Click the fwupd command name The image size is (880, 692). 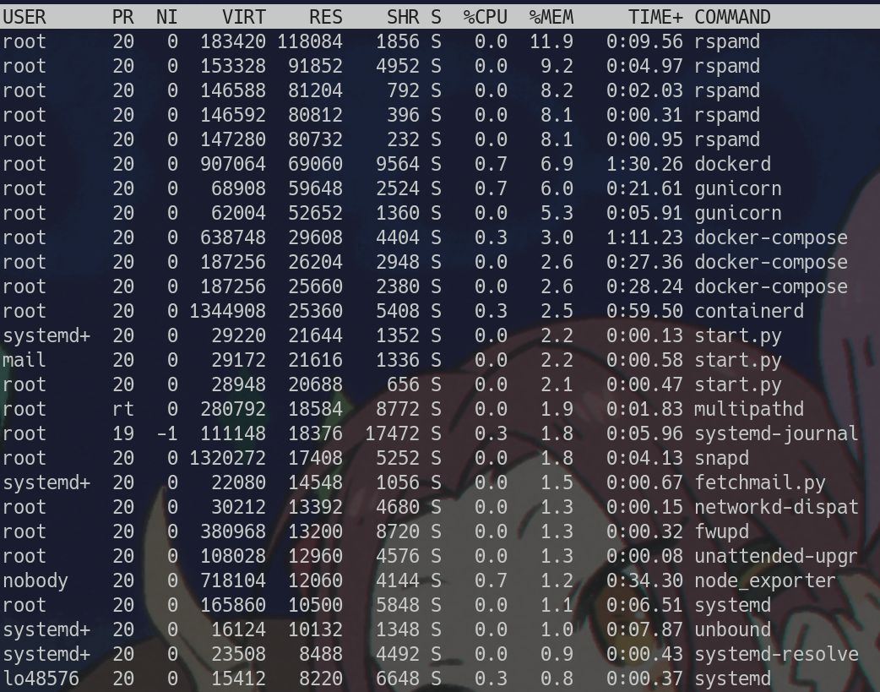click(722, 532)
